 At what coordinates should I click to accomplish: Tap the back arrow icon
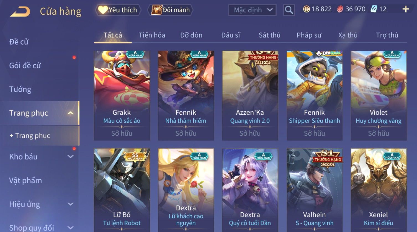pyautogui.click(x=20, y=12)
